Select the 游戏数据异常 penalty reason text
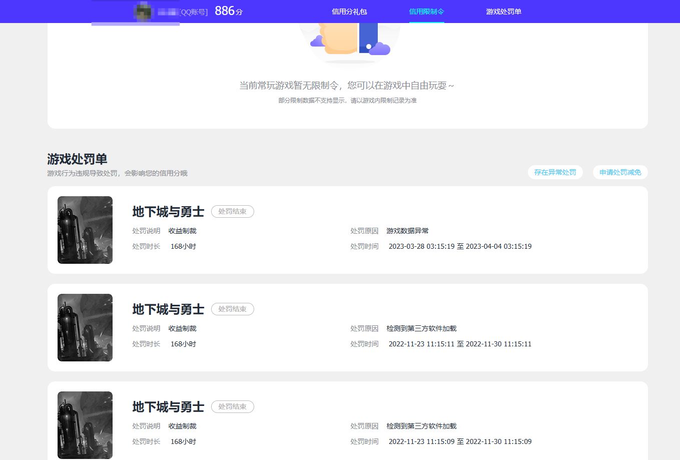The image size is (680, 460). pos(407,231)
